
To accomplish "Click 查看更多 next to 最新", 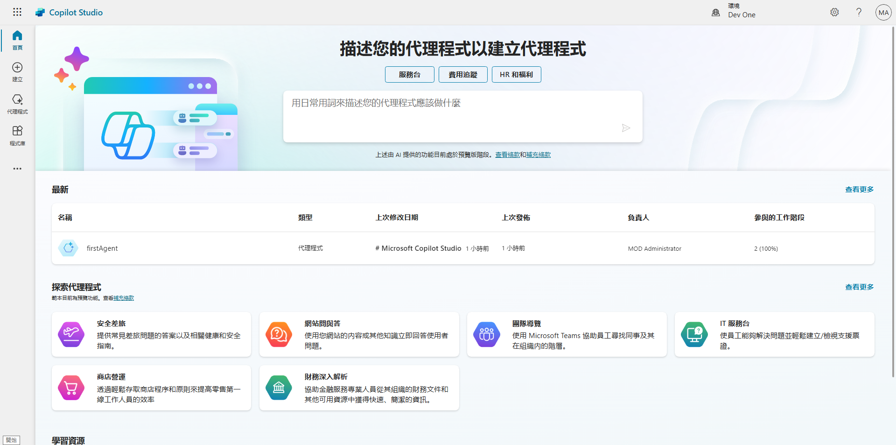I will click(x=859, y=190).
